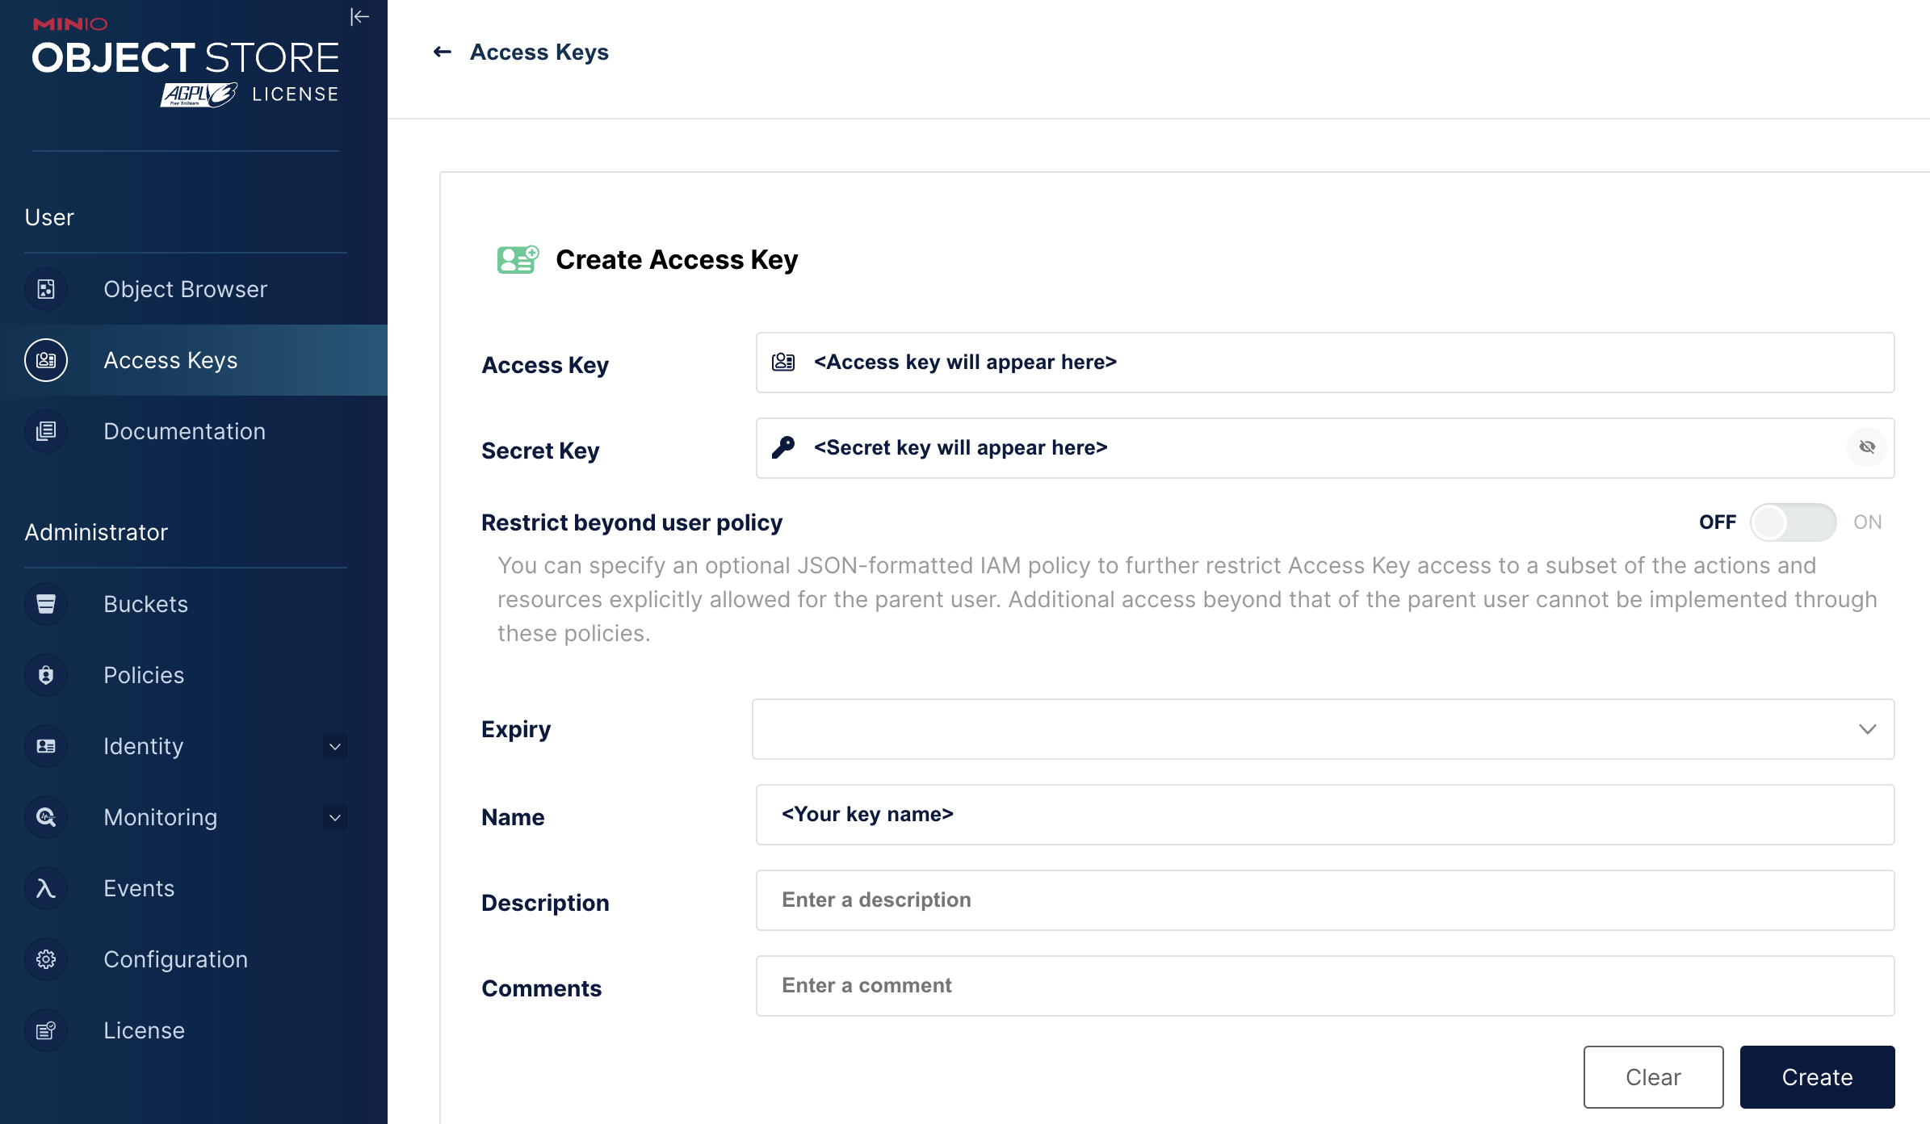The image size is (1930, 1124).
Task: Toggle the Restrict beyond user policy switch
Action: pyautogui.click(x=1794, y=522)
